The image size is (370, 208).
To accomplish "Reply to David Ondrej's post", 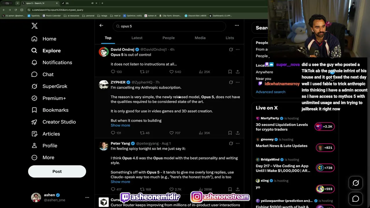I will pos(116,72).
